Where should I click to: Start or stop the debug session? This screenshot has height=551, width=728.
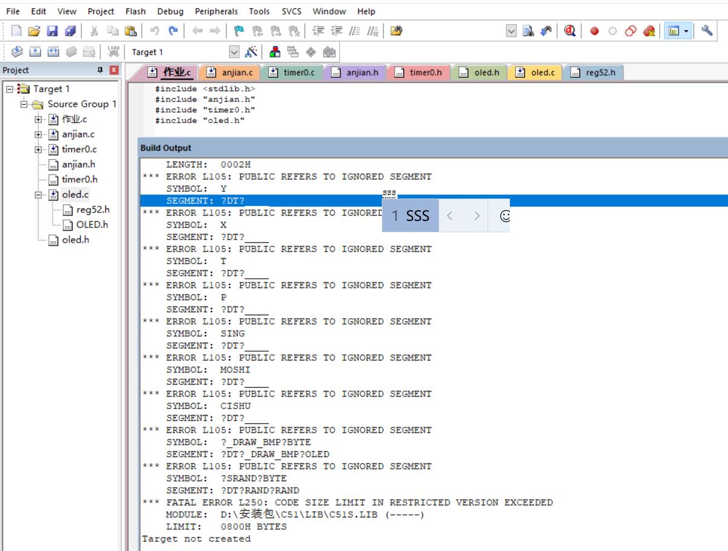569,32
